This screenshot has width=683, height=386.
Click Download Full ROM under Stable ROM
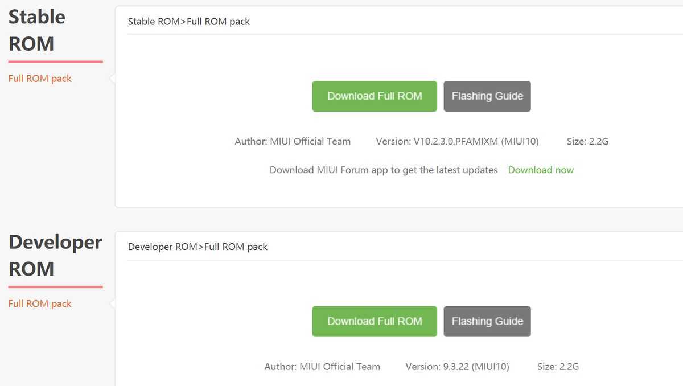374,96
